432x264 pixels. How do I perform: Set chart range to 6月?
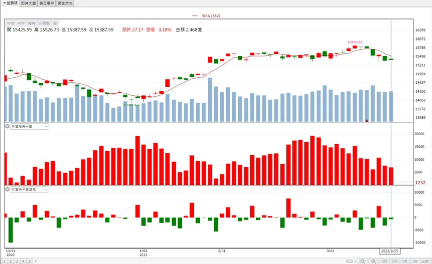395,261
